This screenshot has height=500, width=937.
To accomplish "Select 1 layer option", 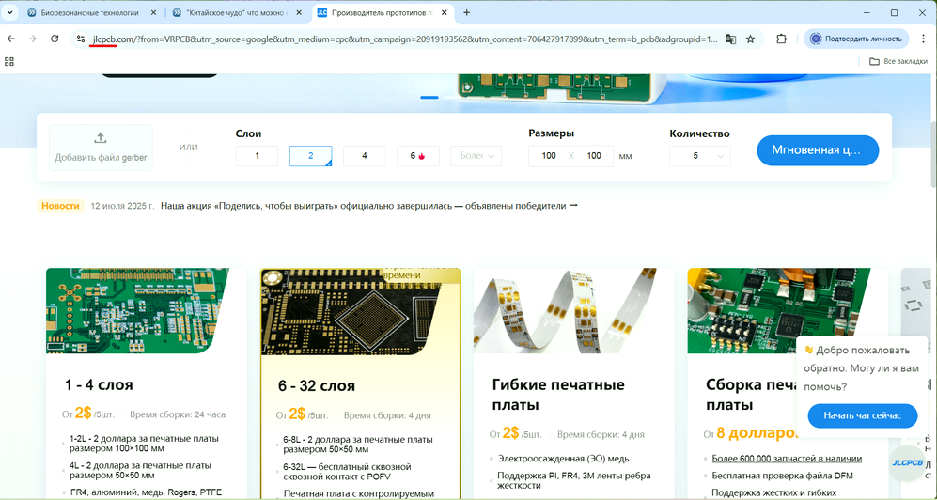I will click(x=257, y=156).
